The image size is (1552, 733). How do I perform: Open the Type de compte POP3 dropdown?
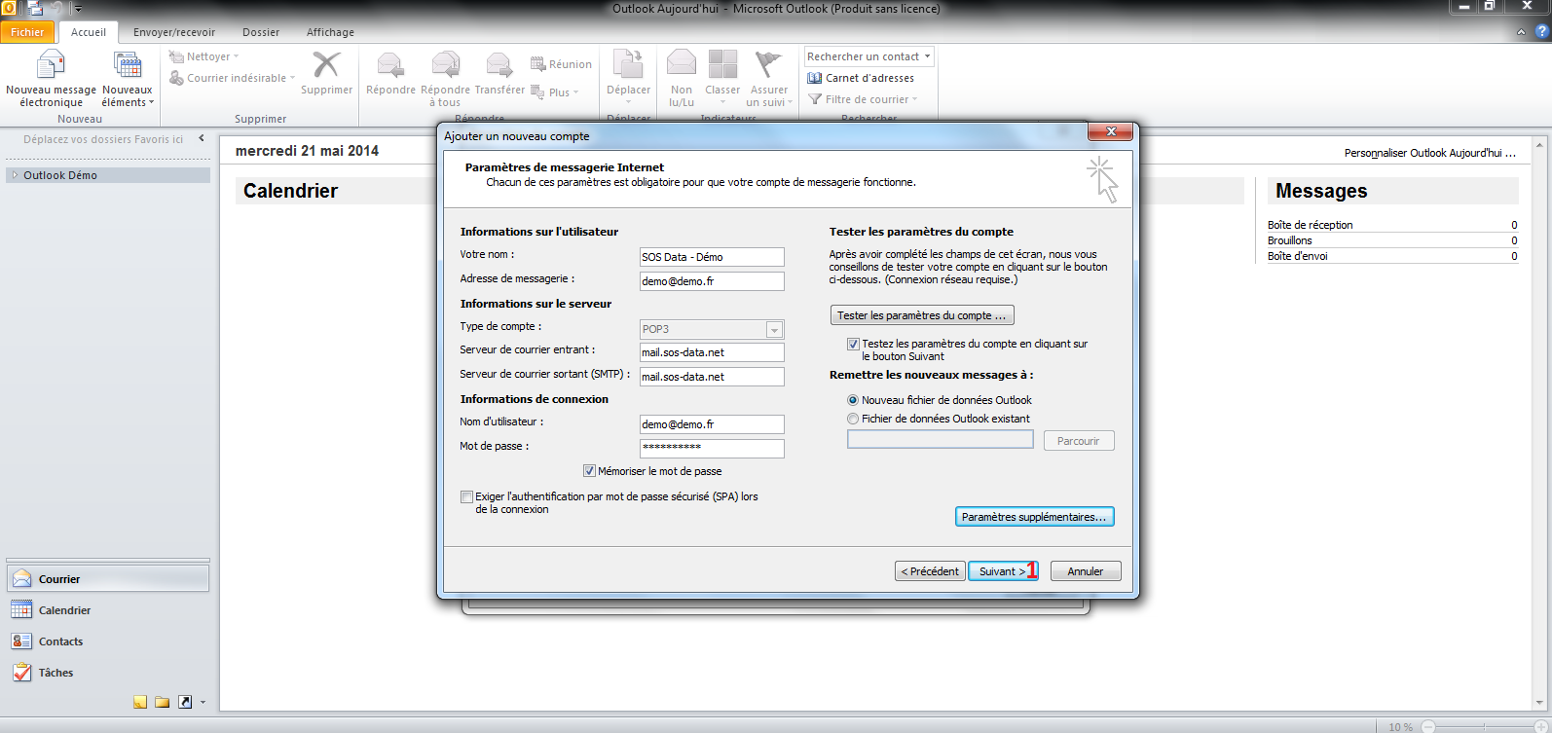(x=774, y=330)
